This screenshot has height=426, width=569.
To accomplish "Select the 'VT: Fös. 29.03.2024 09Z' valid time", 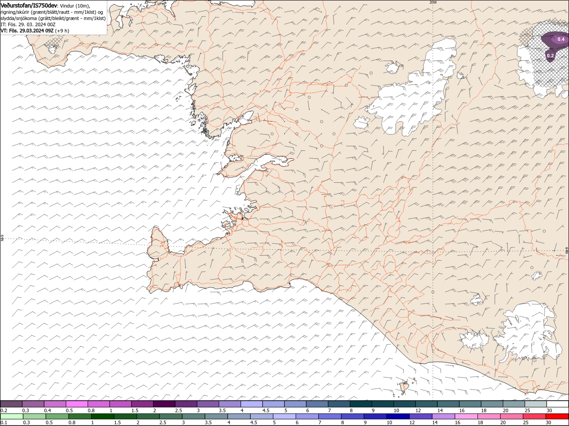I will point(28,31).
